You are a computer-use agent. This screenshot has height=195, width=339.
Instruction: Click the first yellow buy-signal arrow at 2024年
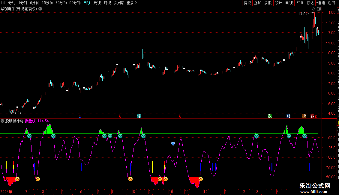pyautogui.click(x=17, y=179)
